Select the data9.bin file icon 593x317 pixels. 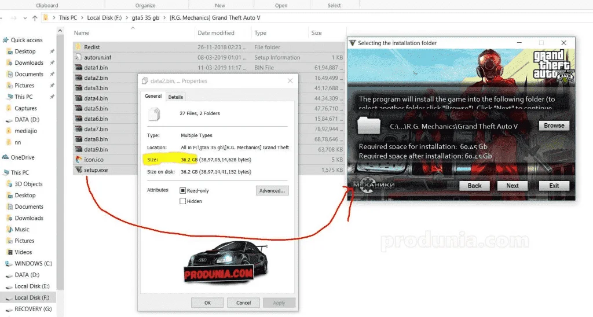click(x=78, y=149)
